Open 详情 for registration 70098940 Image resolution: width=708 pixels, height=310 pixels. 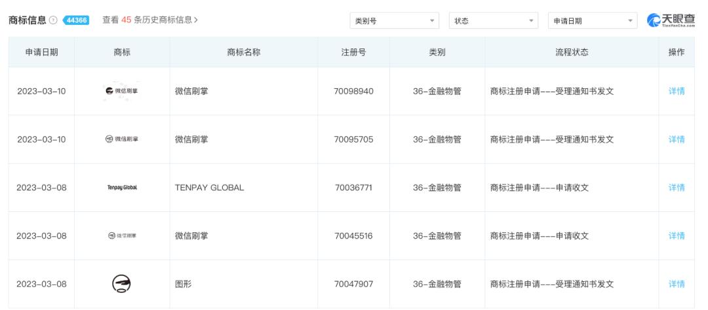coord(677,91)
